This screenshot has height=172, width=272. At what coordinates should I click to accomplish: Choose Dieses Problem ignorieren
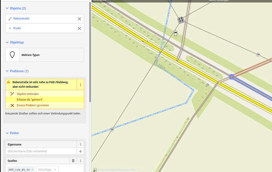[33, 105]
